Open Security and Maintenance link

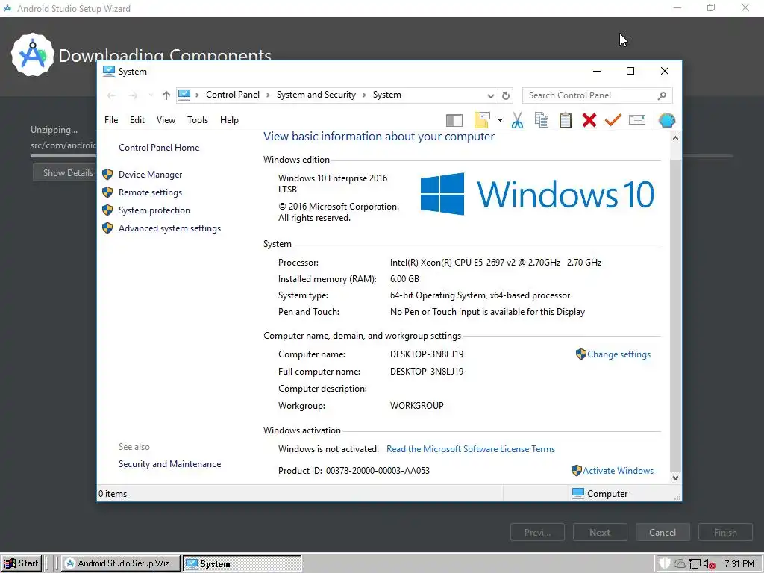tap(169, 464)
